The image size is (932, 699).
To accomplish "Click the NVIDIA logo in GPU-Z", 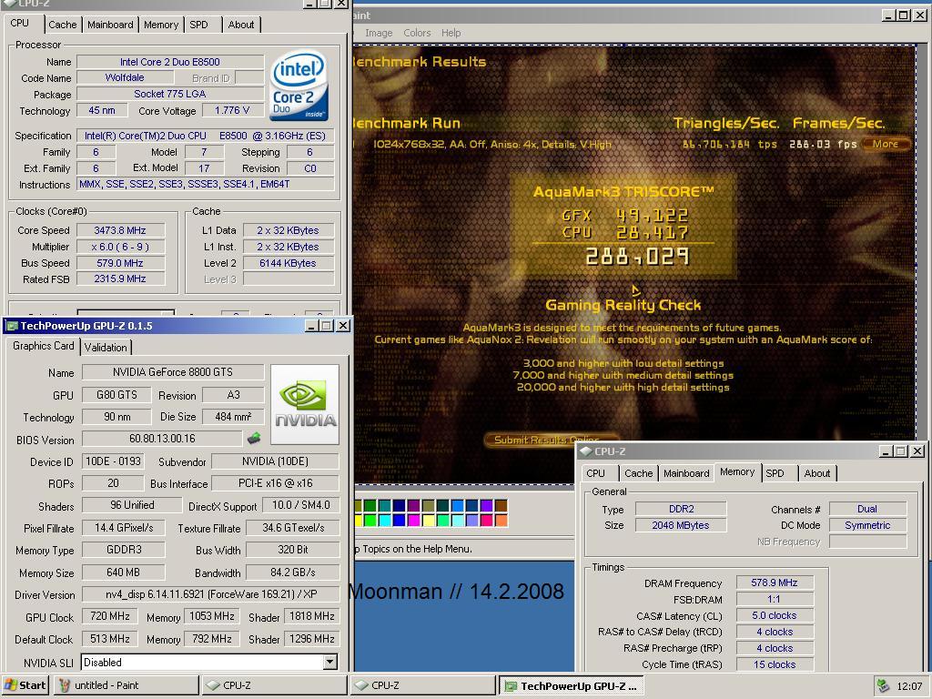I will point(305,404).
